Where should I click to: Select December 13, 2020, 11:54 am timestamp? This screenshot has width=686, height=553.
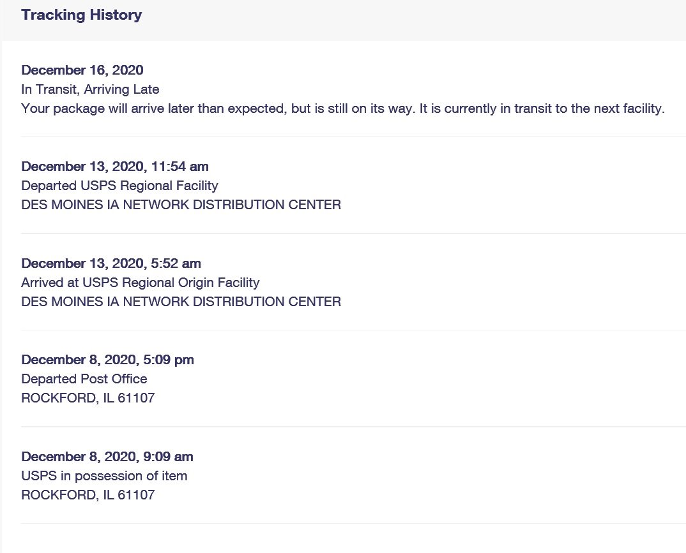pos(115,166)
